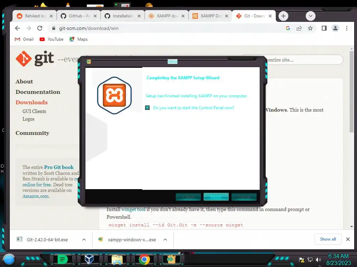The width and height of the screenshot is (357, 267).
Task: Follow the winget tool link
Action: (133, 209)
